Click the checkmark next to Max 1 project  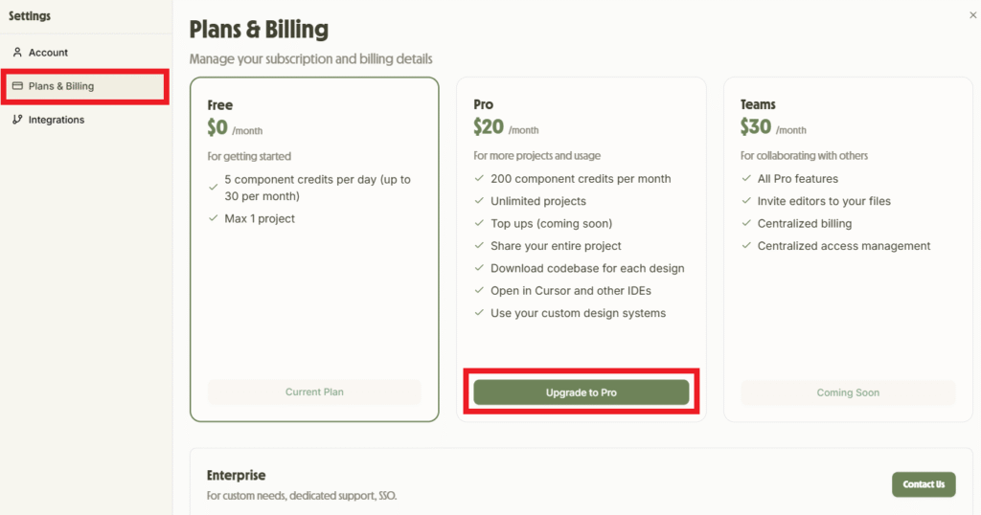[214, 218]
